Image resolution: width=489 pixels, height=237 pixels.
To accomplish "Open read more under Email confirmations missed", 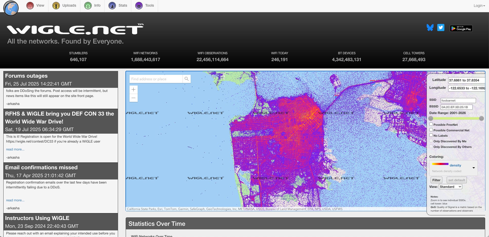I will tap(15, 200).
